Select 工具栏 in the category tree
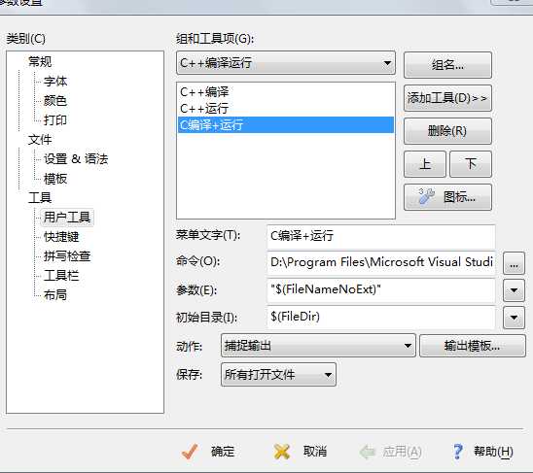533x473 pixels. click(x=61, y=276)
